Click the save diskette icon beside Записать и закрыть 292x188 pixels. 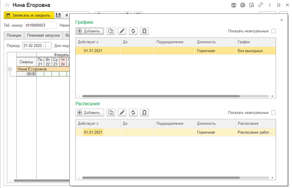point(58,15)
